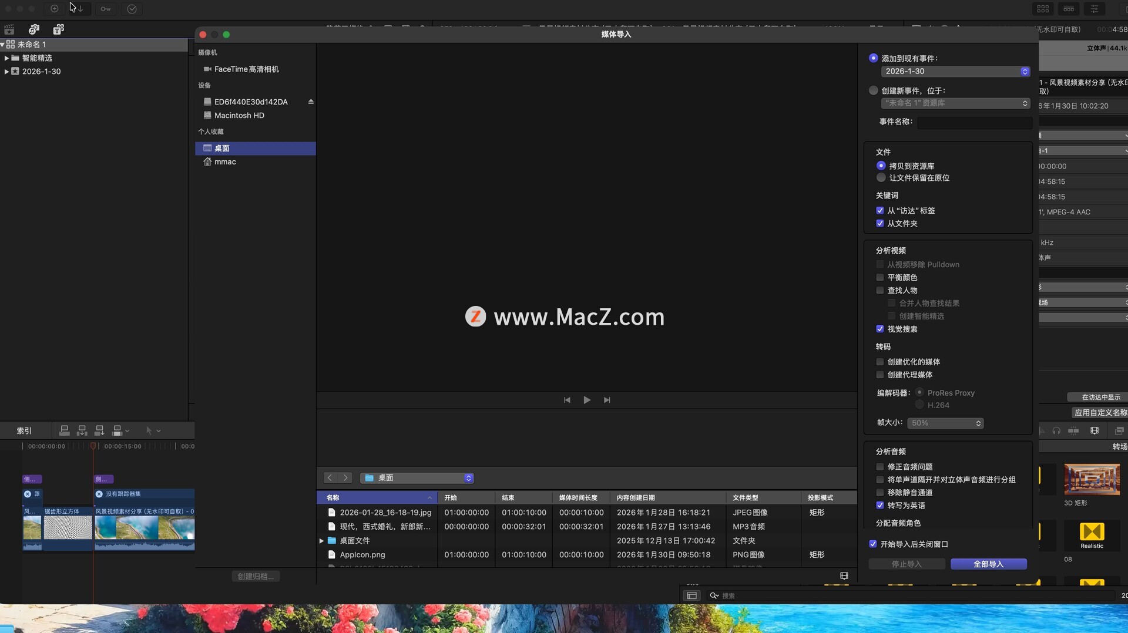This screenshot has height=633, width=1128.
Task: Select 桌面 in the favorites sidebar
Action: point(222,149)
